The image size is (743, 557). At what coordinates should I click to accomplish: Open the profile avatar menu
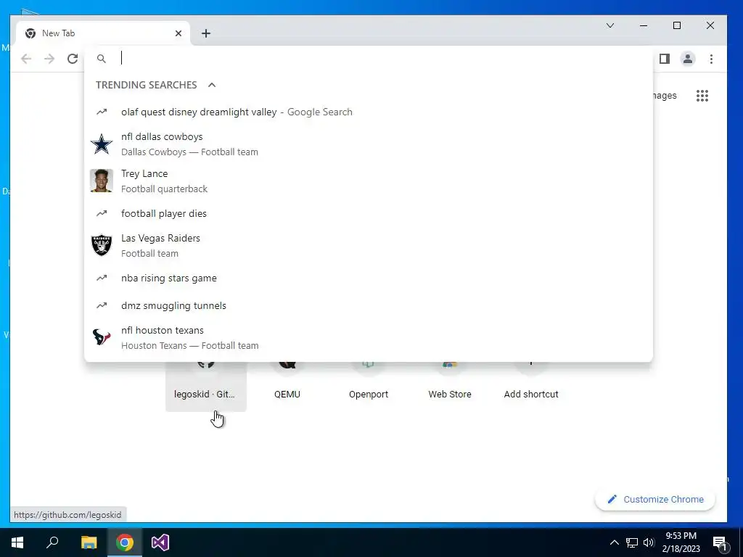688,59
